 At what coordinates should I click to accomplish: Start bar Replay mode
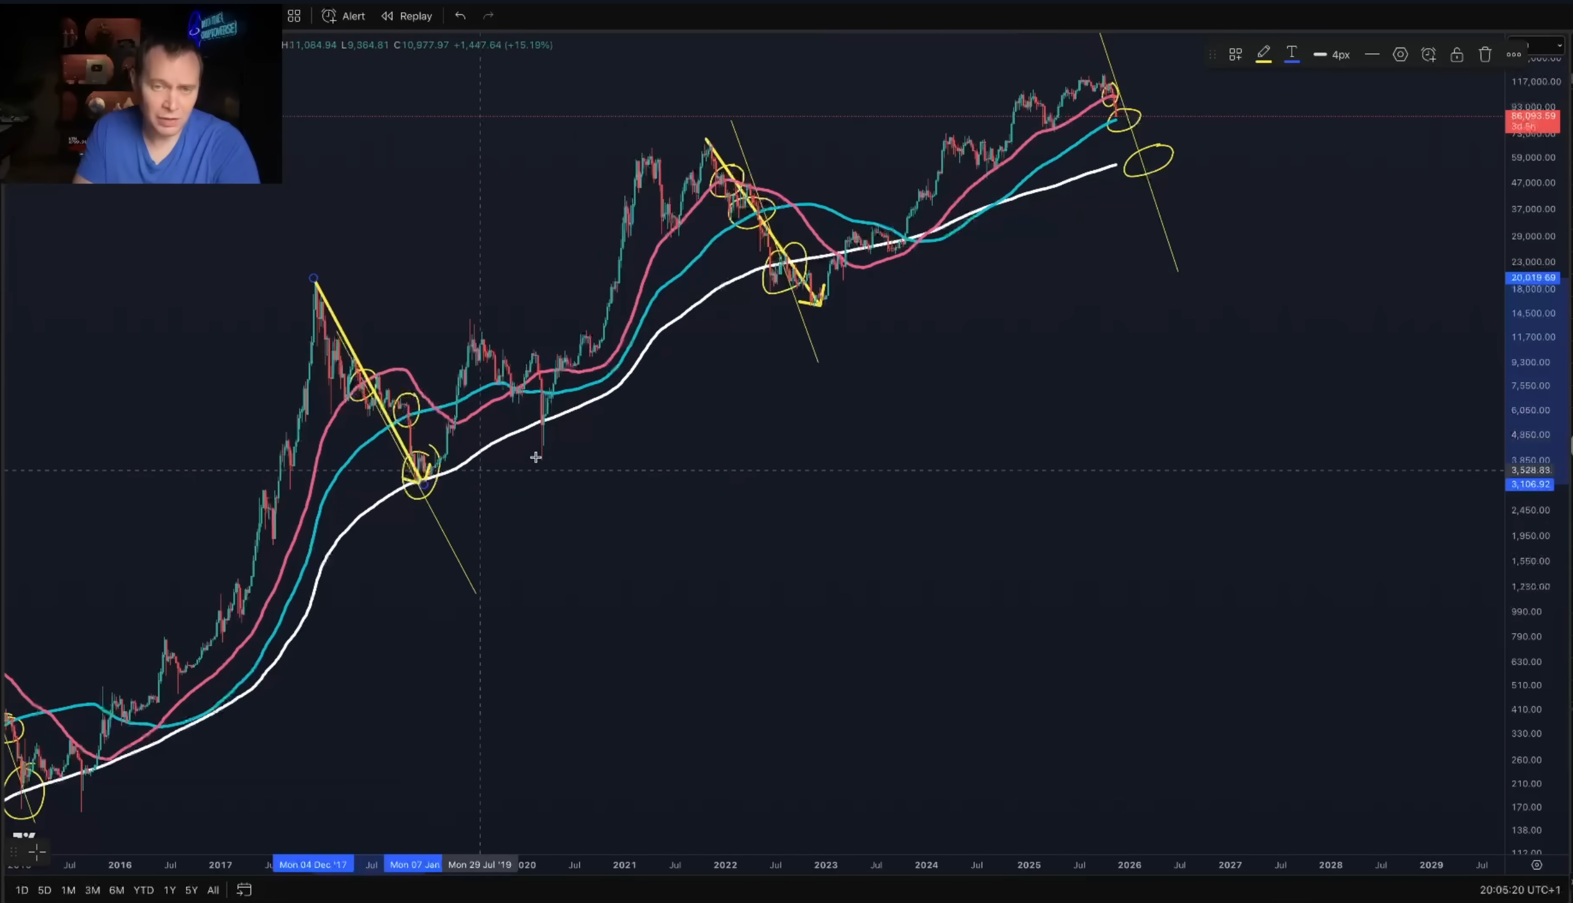[407, 16]
